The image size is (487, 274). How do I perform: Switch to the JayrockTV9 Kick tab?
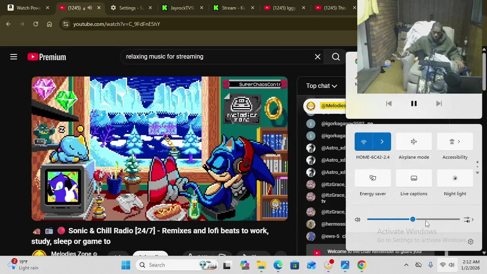(x=183, y=8)
